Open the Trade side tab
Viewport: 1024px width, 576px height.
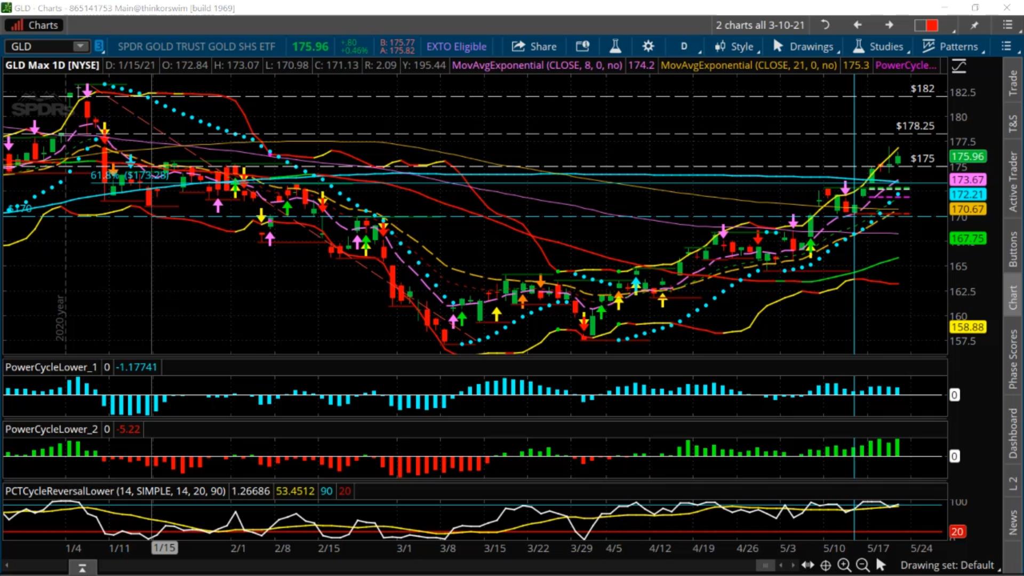coord(1012,83)
